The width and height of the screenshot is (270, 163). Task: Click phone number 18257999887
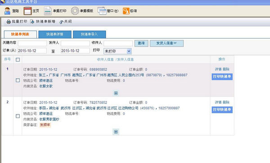169,108
